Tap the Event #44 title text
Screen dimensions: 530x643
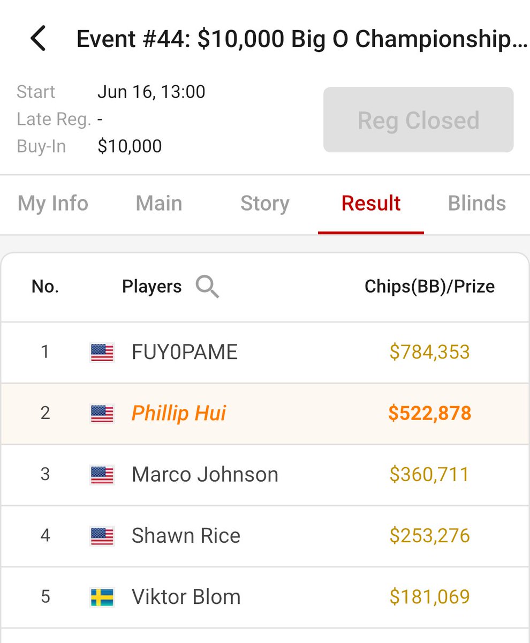point(302,40)
